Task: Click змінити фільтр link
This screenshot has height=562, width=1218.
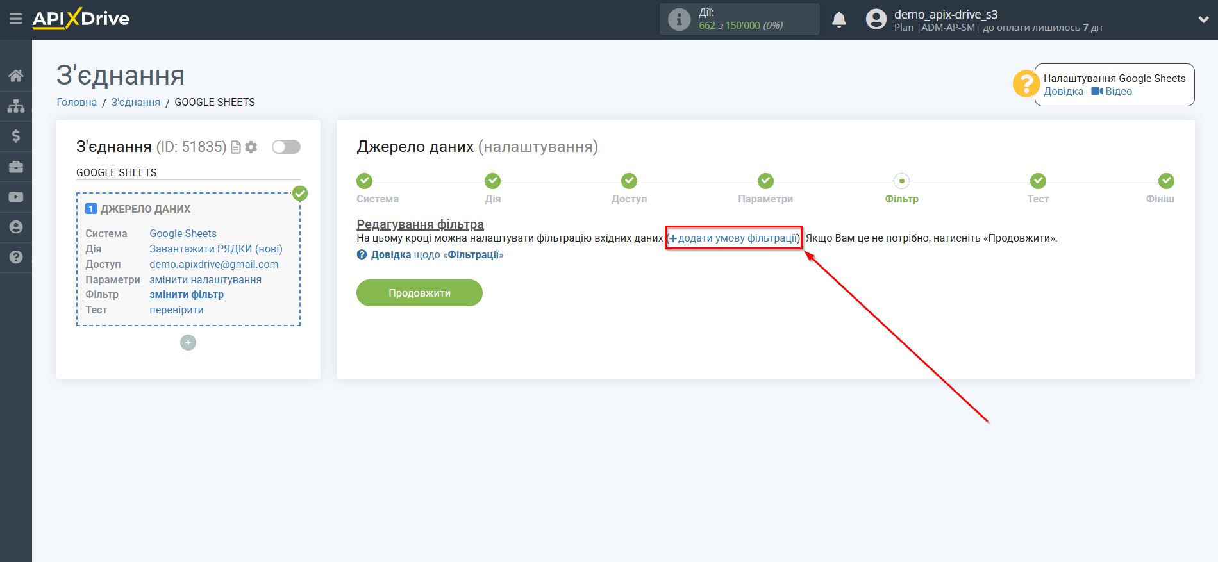Action: click(x=187, y=295)
